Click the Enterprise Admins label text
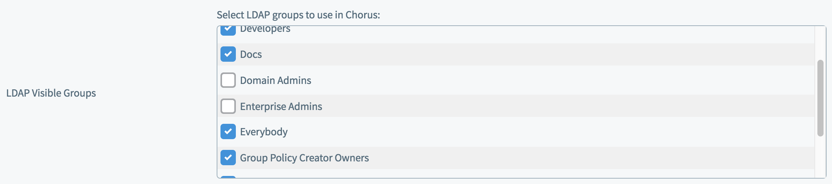The image size is (832, 184). pyautogui.click(x=281, y=107)
